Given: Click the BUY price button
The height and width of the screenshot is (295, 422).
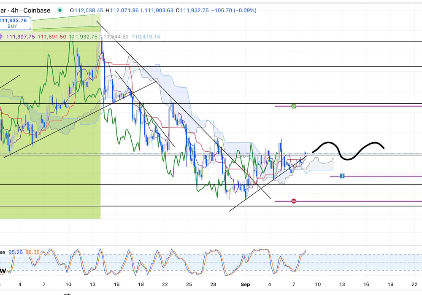Looking at the screenshot, I should pyautogui.click(x=14, y=23).
